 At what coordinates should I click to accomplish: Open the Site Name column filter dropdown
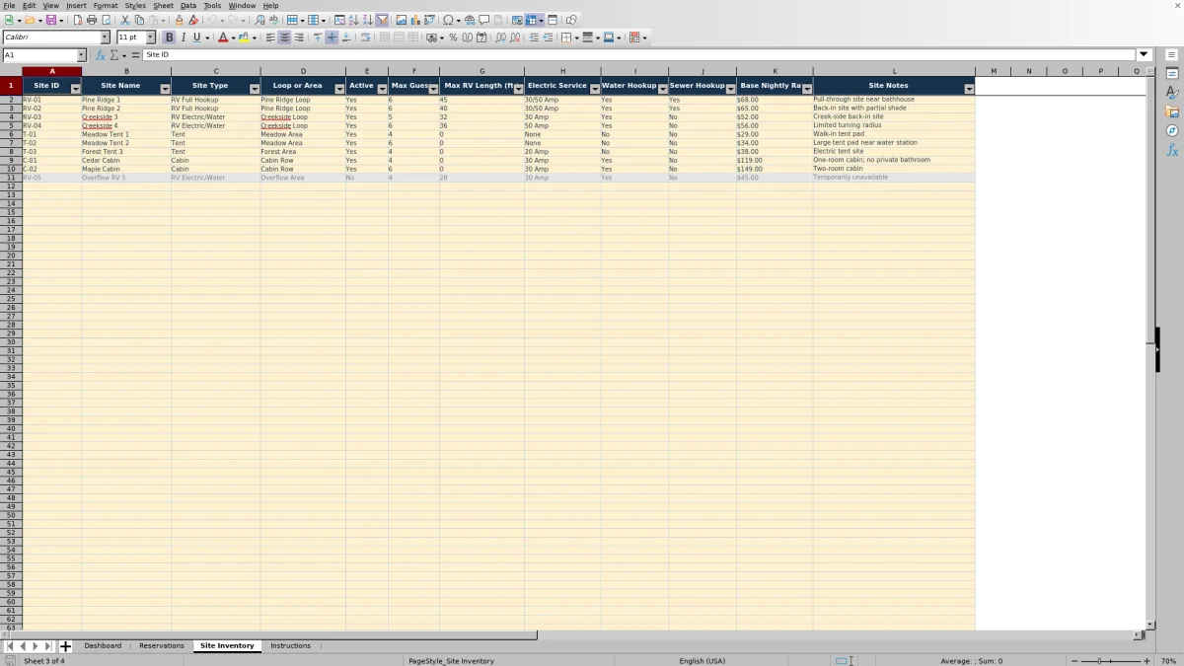(x=165, y=89)
